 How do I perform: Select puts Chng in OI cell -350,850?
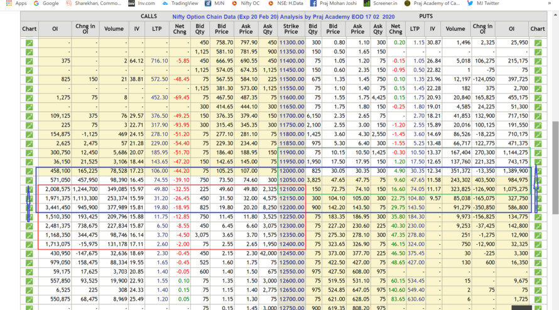(482, 207)
